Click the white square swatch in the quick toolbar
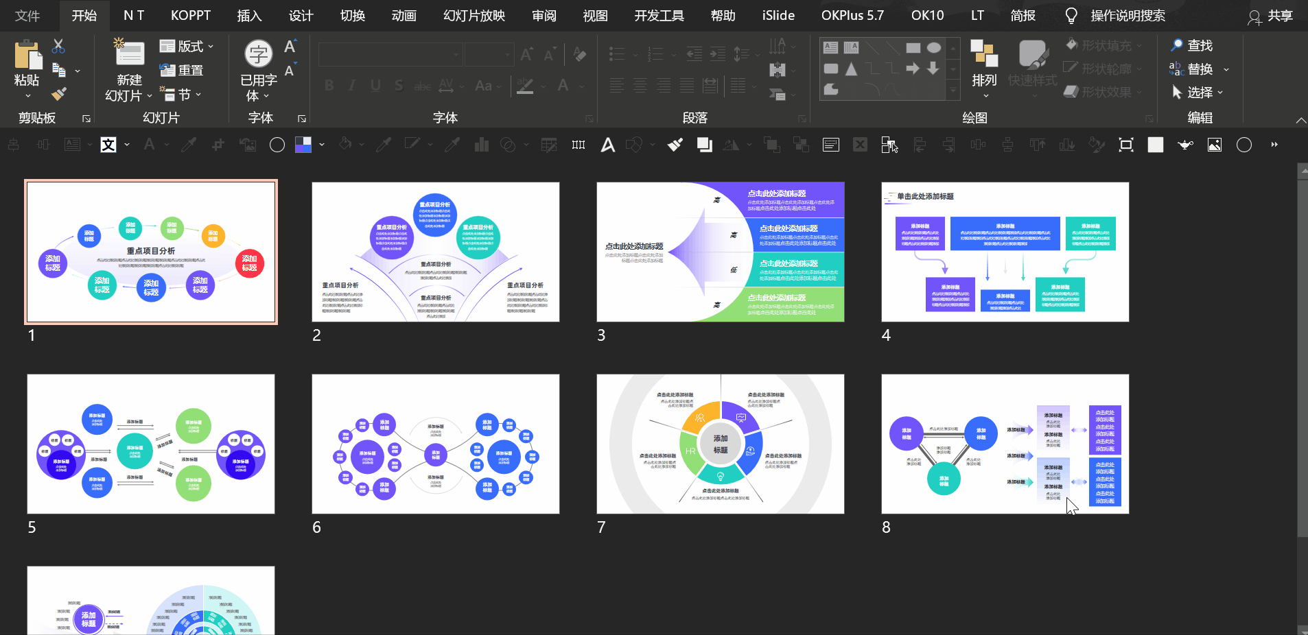The height and width of the screenshot is (635, 1308). (1156, 145)
